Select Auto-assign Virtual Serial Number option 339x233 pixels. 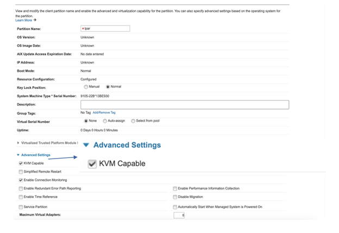click(x=105, y=121)
